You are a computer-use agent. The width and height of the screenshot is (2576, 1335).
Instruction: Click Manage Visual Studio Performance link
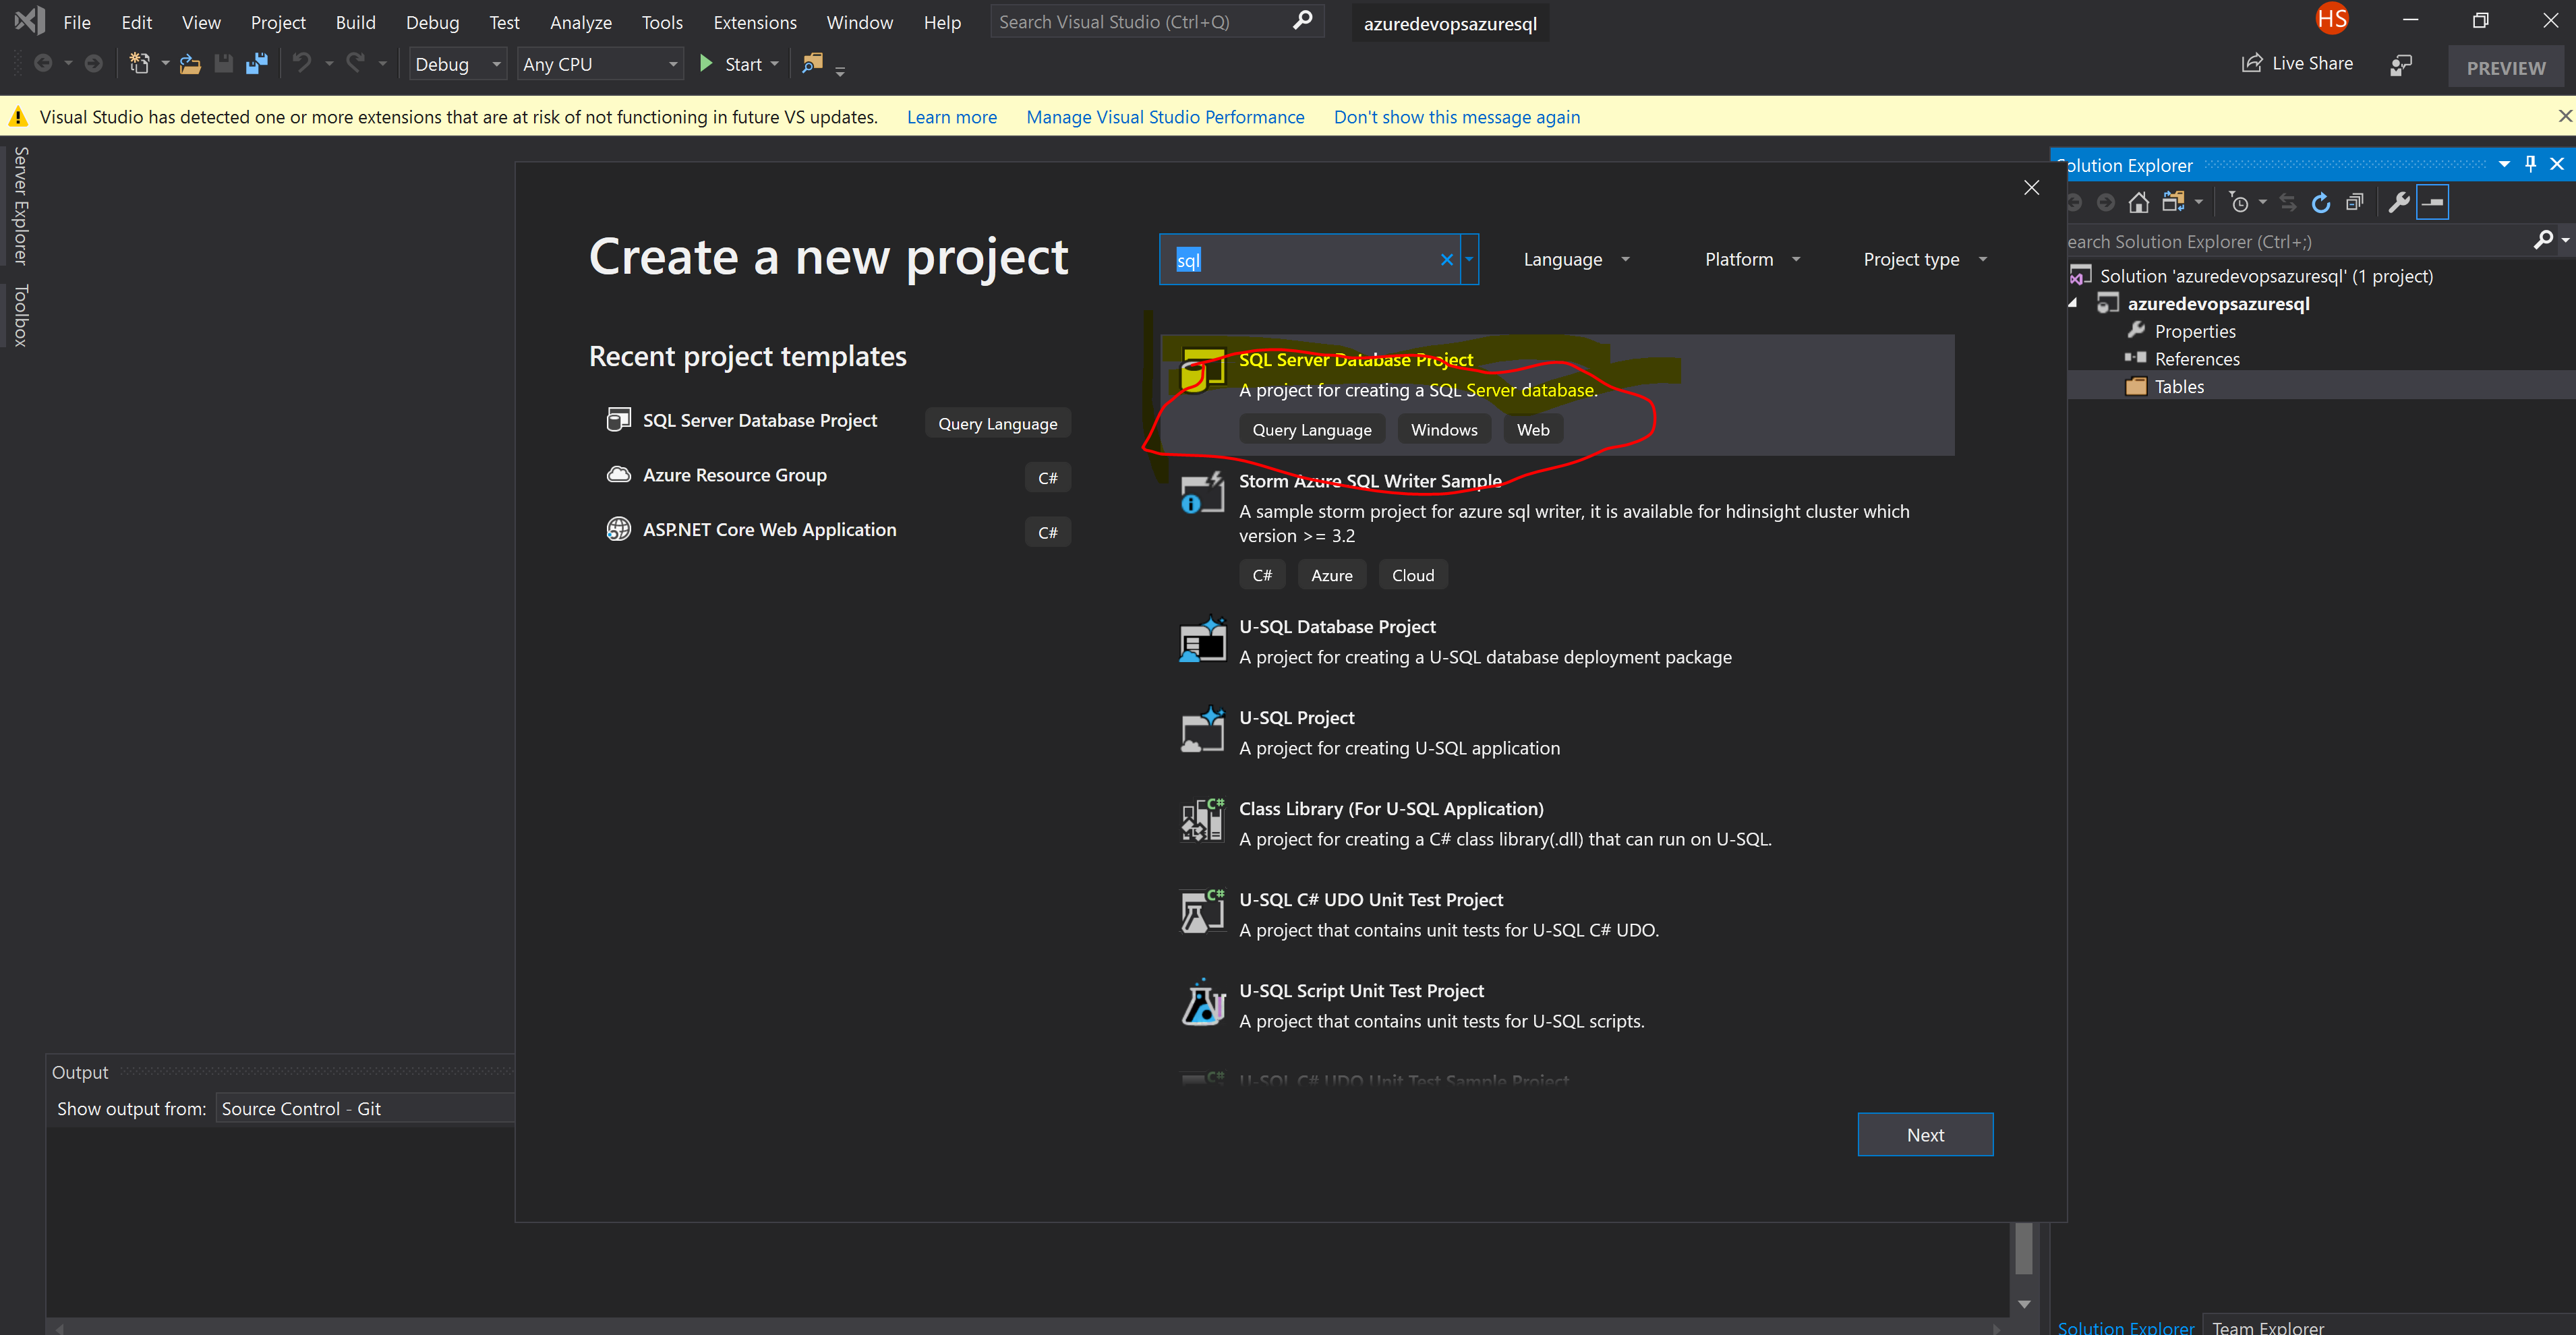[1165, 117]
